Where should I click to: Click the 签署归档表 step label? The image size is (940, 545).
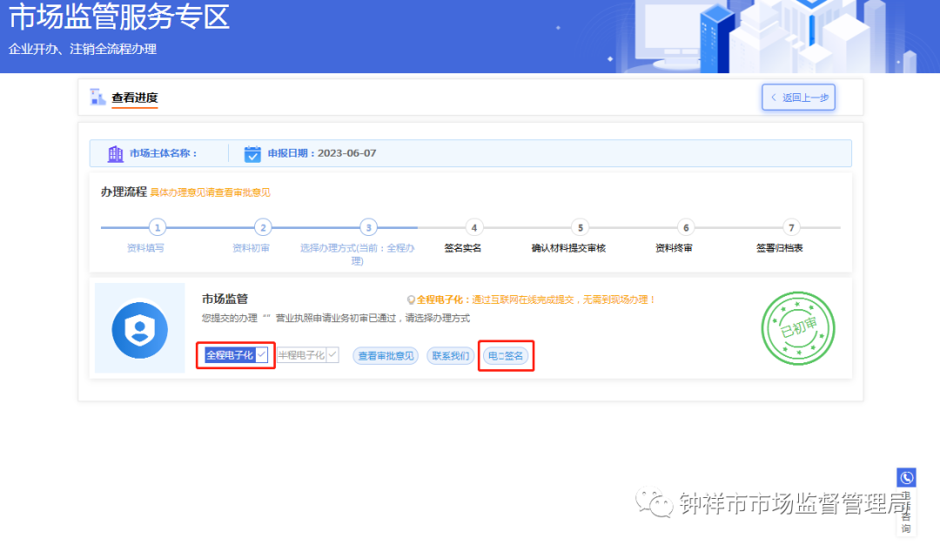(x=779, y=248)
